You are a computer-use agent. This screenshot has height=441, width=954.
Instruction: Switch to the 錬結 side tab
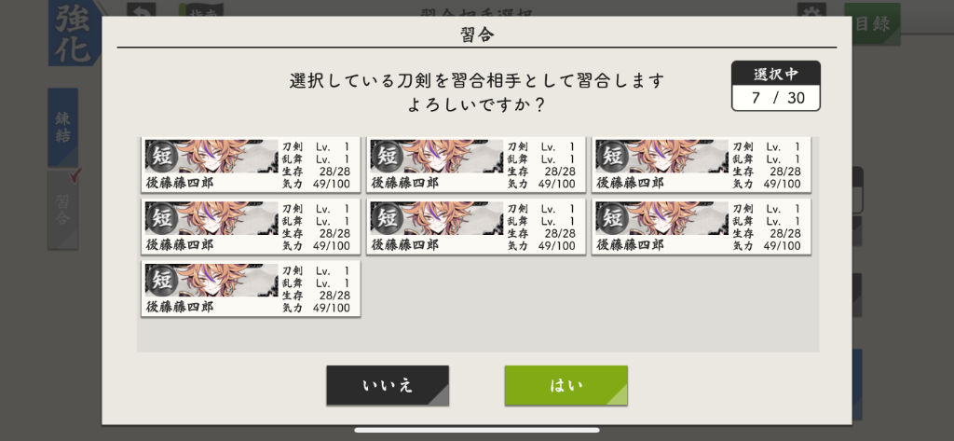point(62,128)
